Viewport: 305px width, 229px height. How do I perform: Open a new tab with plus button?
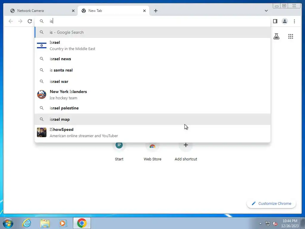pos(155,11)
